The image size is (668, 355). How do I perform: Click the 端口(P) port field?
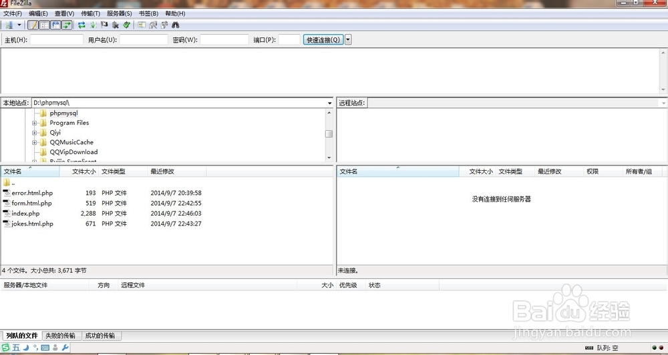click(289, 39)
